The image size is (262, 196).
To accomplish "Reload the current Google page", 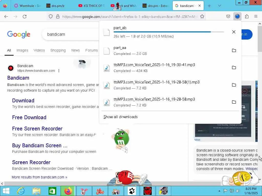I will [x=25, y=17].
